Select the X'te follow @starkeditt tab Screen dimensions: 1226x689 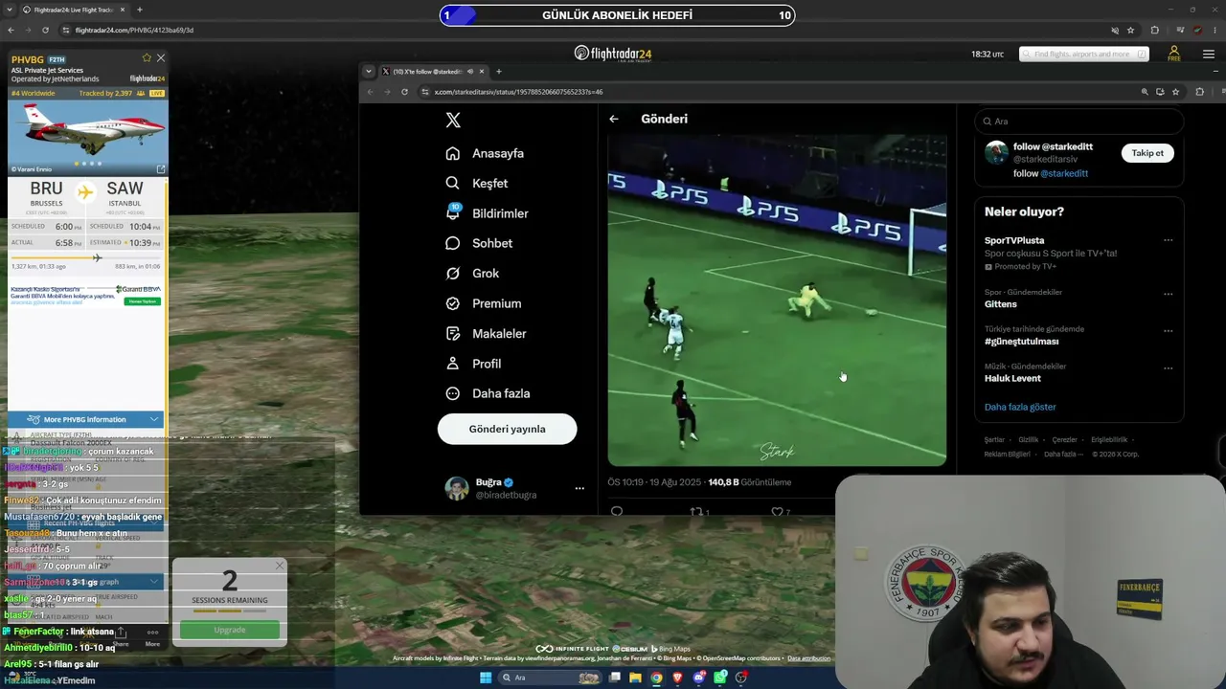428,72
